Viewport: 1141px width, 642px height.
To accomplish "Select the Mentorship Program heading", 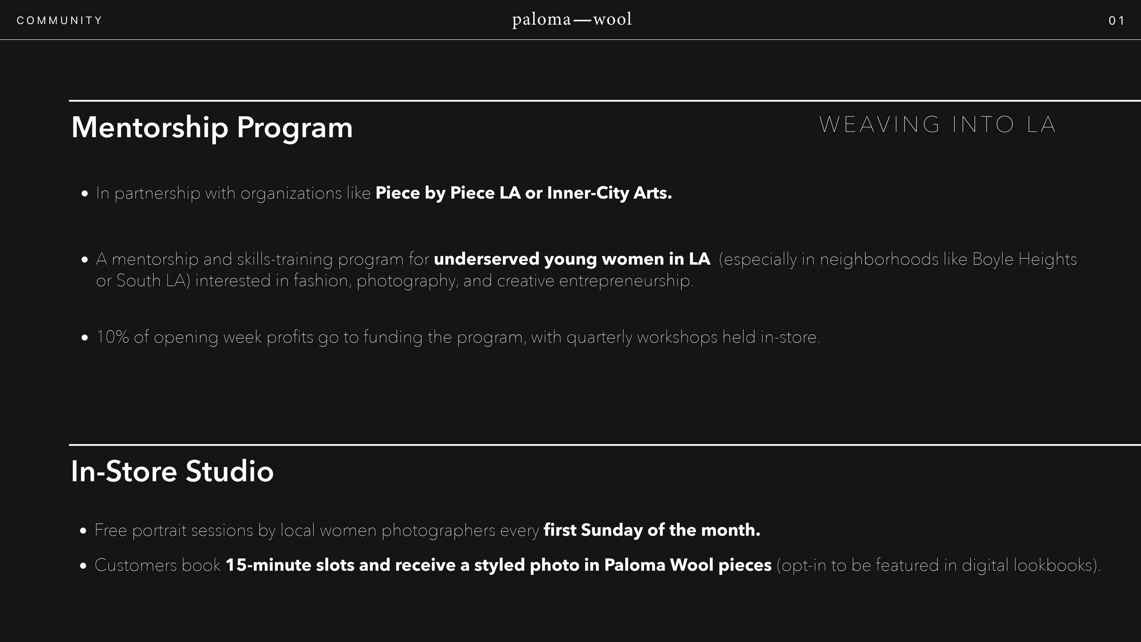I will (212, 128).
